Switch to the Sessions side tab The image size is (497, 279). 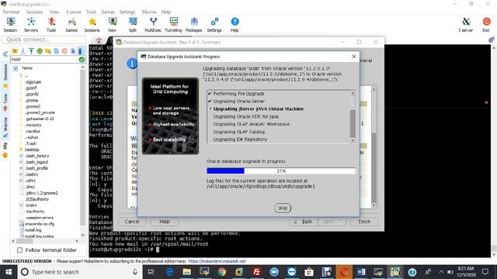click(x=5, y=76)
